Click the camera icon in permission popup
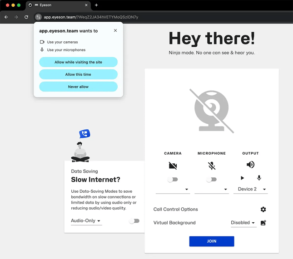This screenshot has width=293, height=259. point(42,42)
